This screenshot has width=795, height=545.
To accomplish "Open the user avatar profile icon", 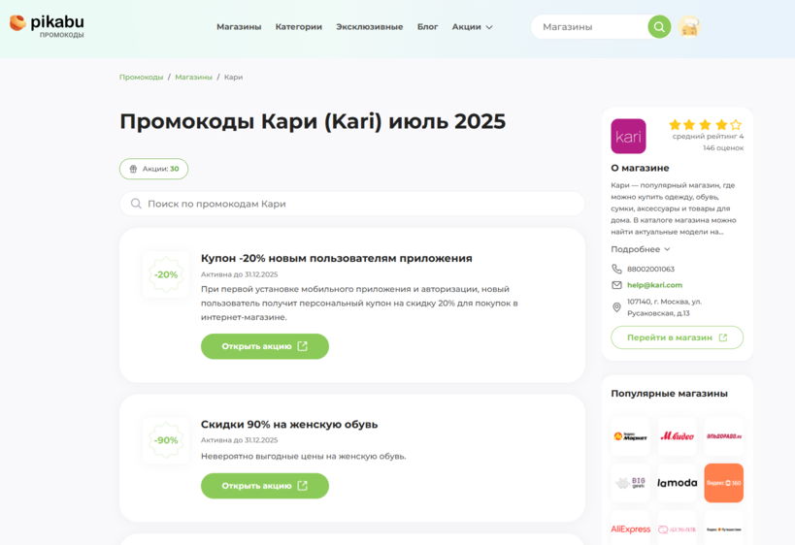I will pyautogui.click(x=688, y=27).
